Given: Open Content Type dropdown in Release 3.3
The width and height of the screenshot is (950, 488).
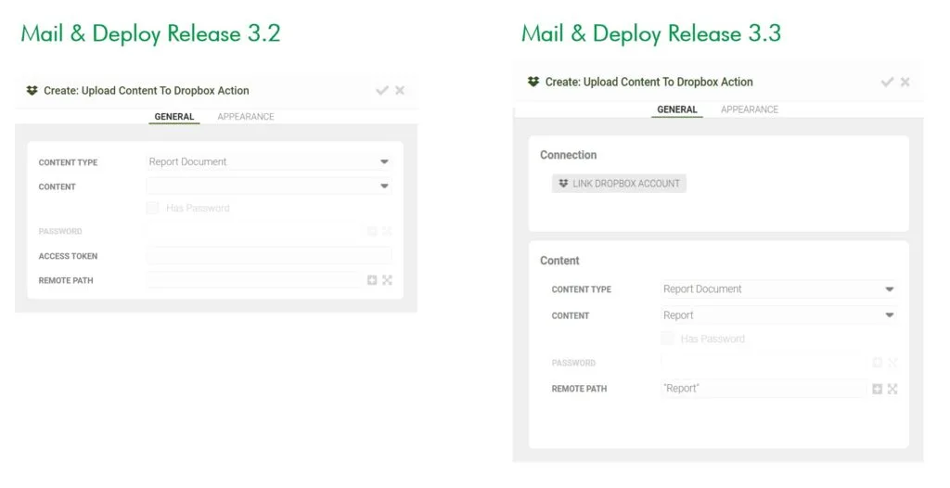Looking at the screenshot, I should pos(778,289).
